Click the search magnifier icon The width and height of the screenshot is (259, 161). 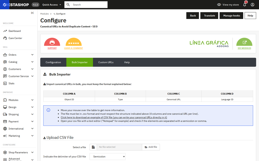point(68,5)
